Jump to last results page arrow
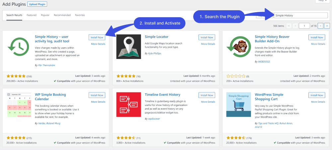 click(327, 26)
